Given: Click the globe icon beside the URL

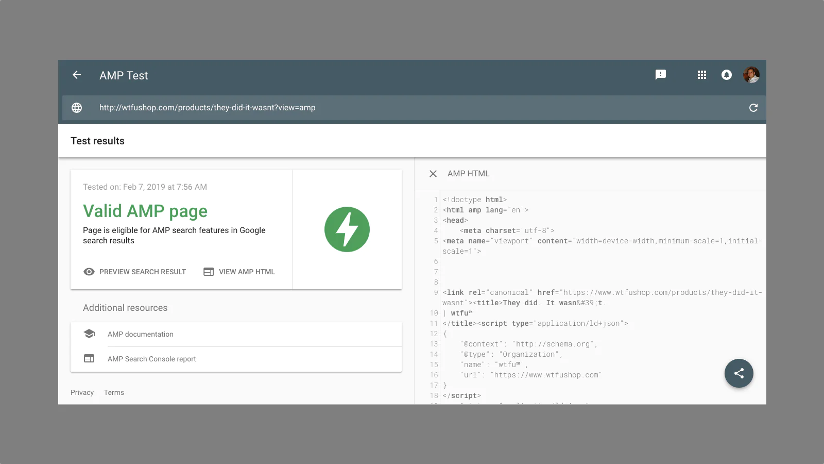Looking at the screenshot, I should click(x=77, y=108).
